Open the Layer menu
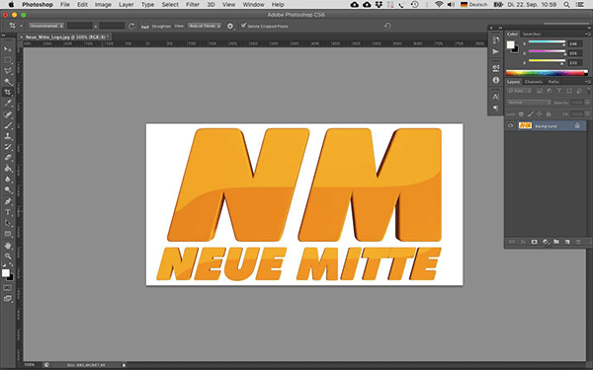This screenshot has width=593, height=370. [x=126, y=5]
